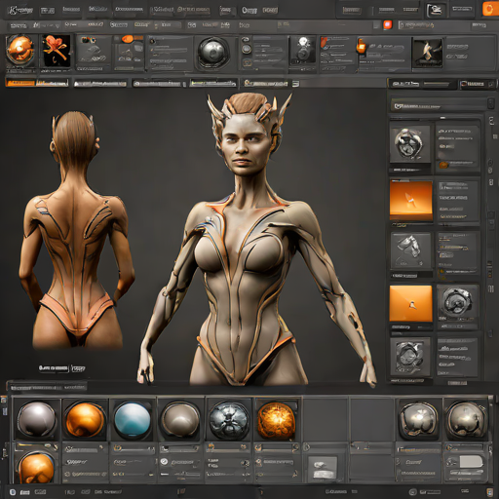499x499 pixels.
Task: Click the round icon at the status bar's left end
Action: pos(13,492)
